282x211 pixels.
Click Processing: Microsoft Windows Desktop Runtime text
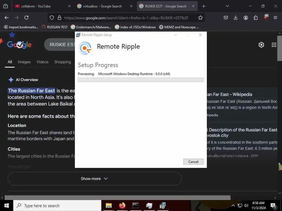124,74
